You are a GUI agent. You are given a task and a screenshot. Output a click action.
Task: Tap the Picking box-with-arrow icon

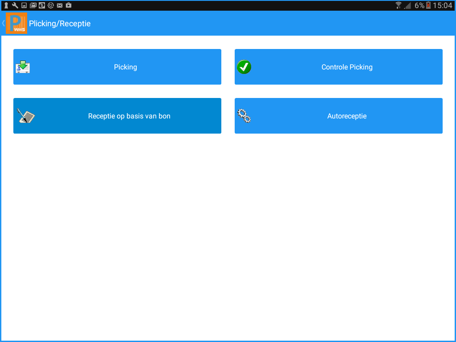click(23, 67)
